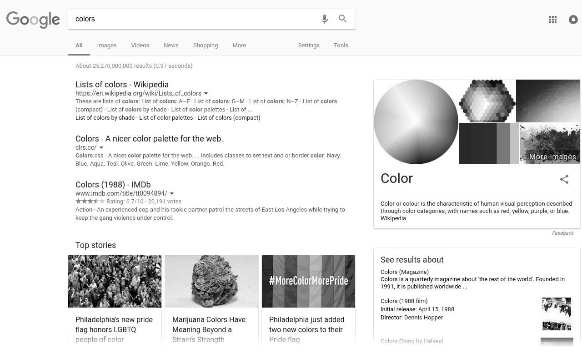Click the grayscale color palette swatch image

pyautogui.click(x=489, y=143)
